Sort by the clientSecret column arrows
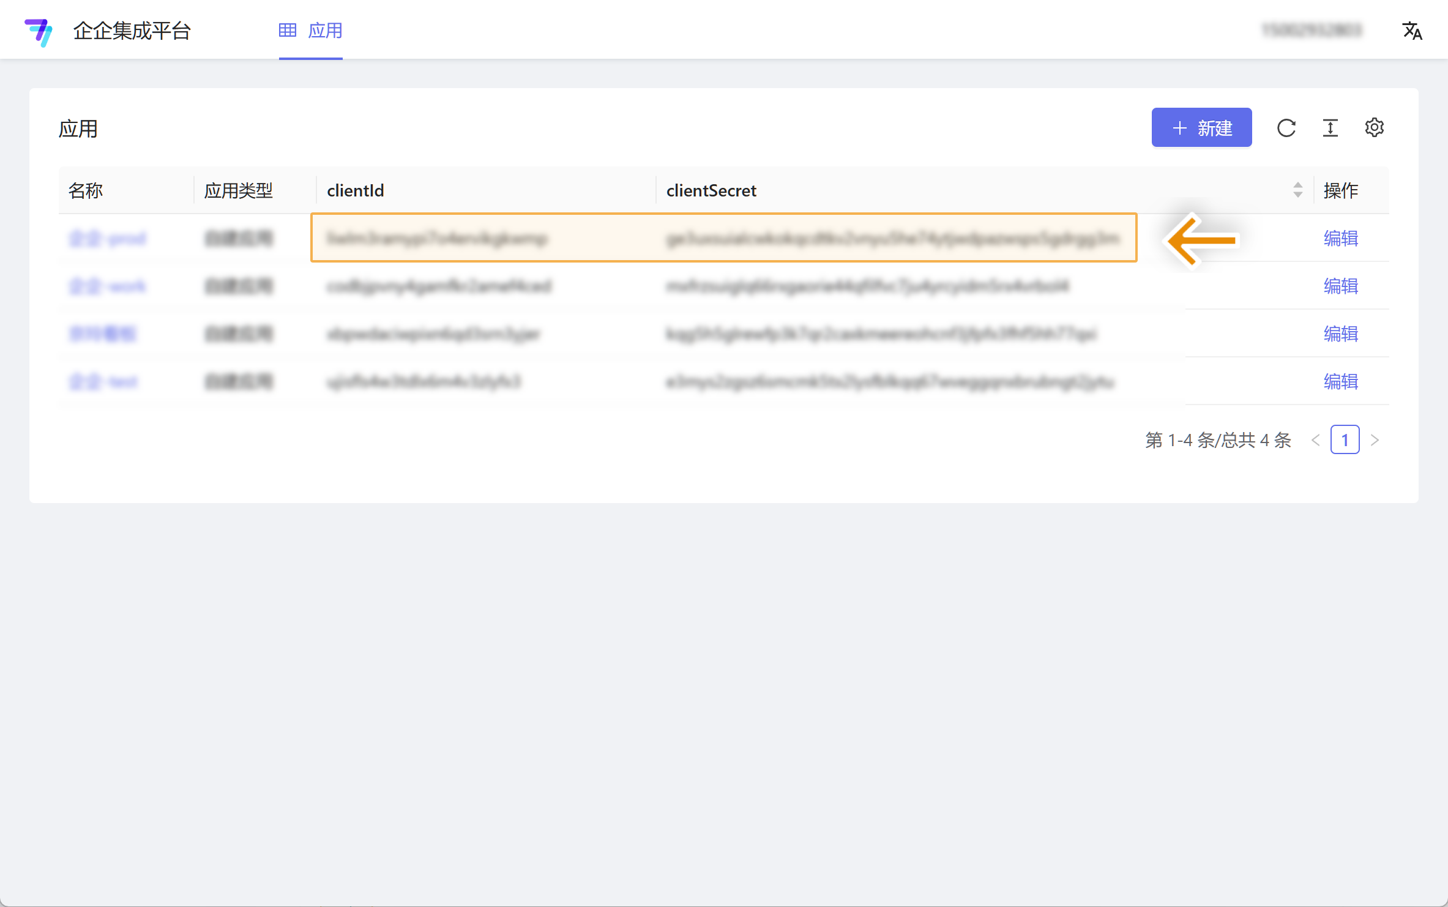Screen dimensions: 1448x907 coord(1297,190)
